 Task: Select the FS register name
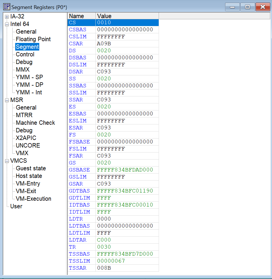[x=72, y=135]
